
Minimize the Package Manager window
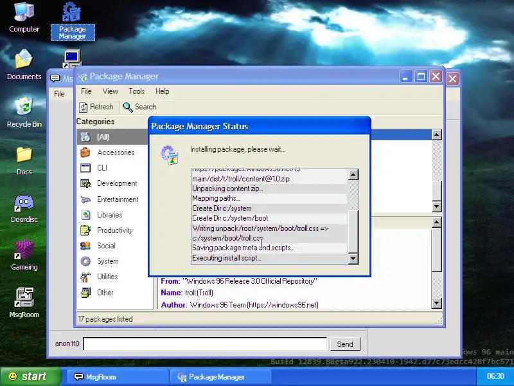click(406, 77)
